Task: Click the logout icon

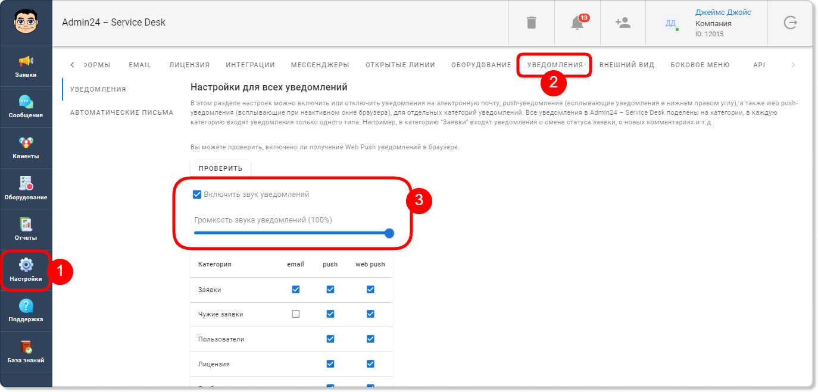Action: pyautogui.click(x=790, y=23)
